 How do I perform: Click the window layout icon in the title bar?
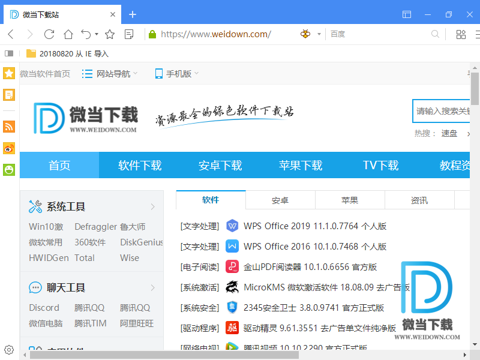pyautogui.click(x=407, y=14)
